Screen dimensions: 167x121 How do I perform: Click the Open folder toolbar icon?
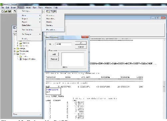6,11
